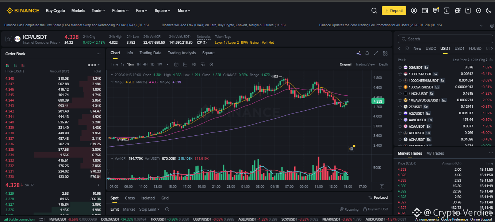
Task: Open the Order Book three-dot menu
Action: pos(98,54)
